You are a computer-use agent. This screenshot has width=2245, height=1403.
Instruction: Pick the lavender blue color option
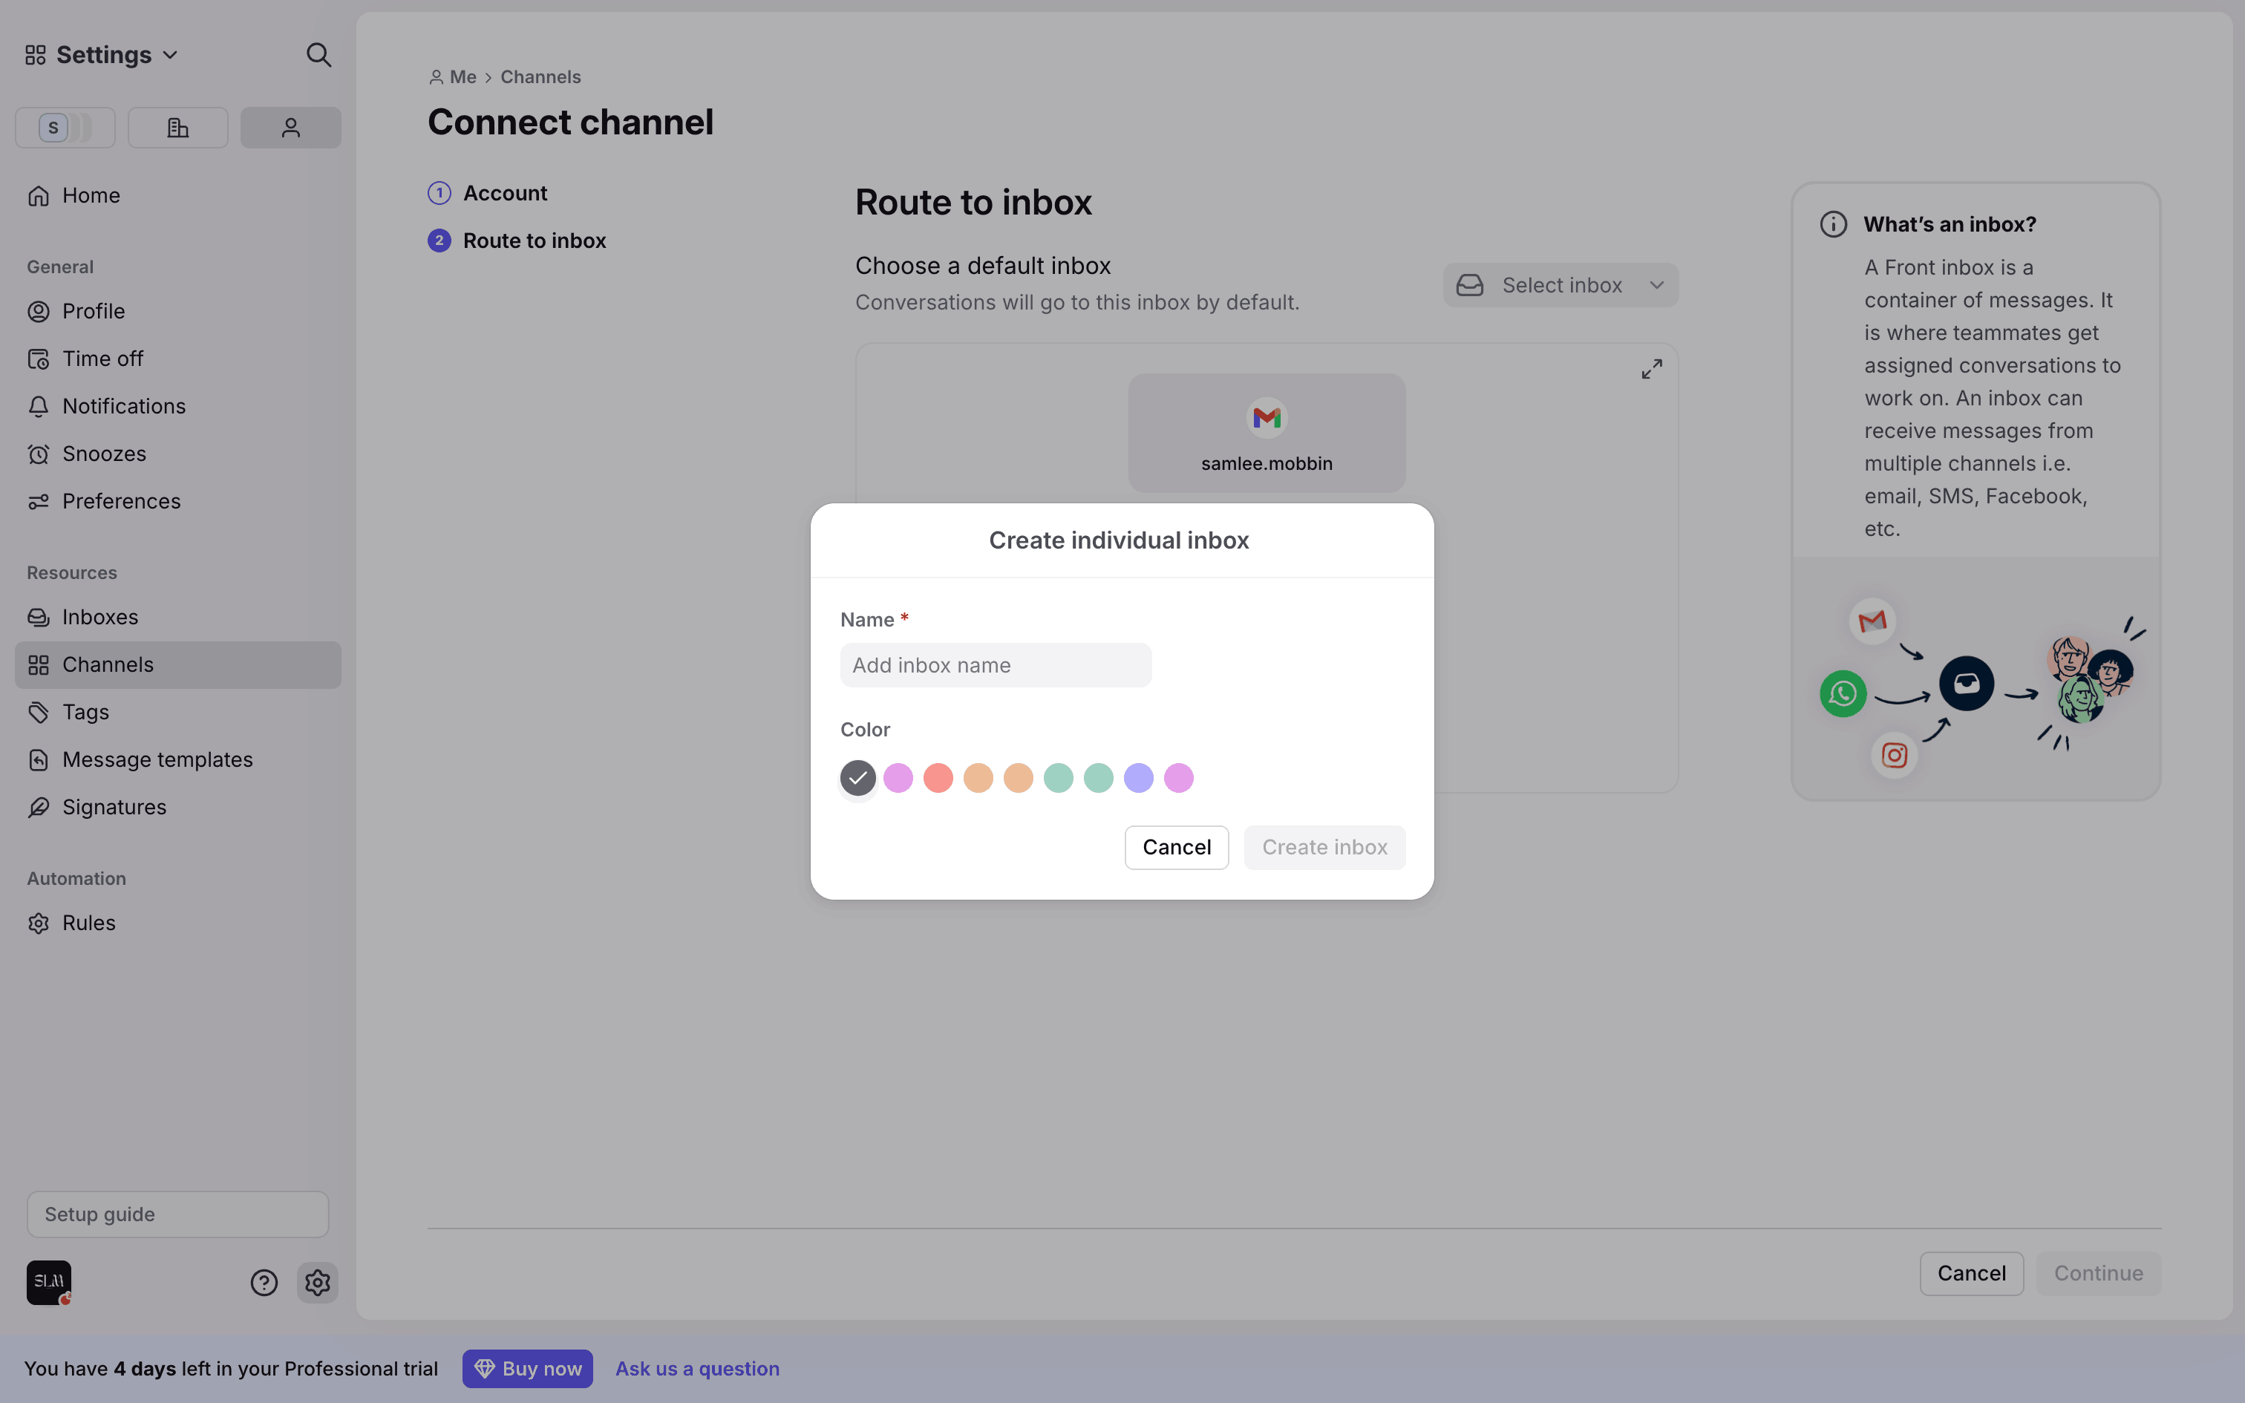point(1138,778)
